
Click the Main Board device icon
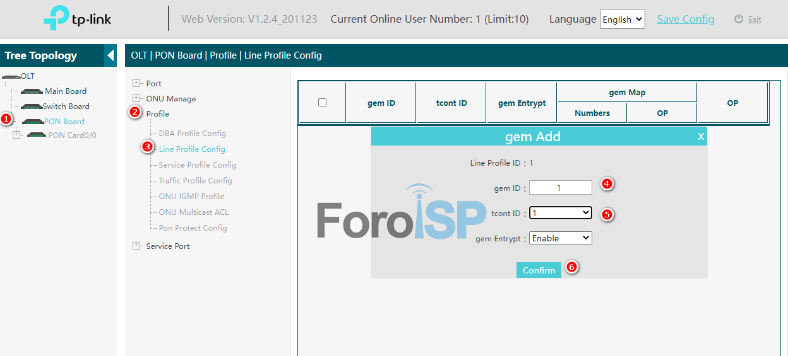[32, 91]
